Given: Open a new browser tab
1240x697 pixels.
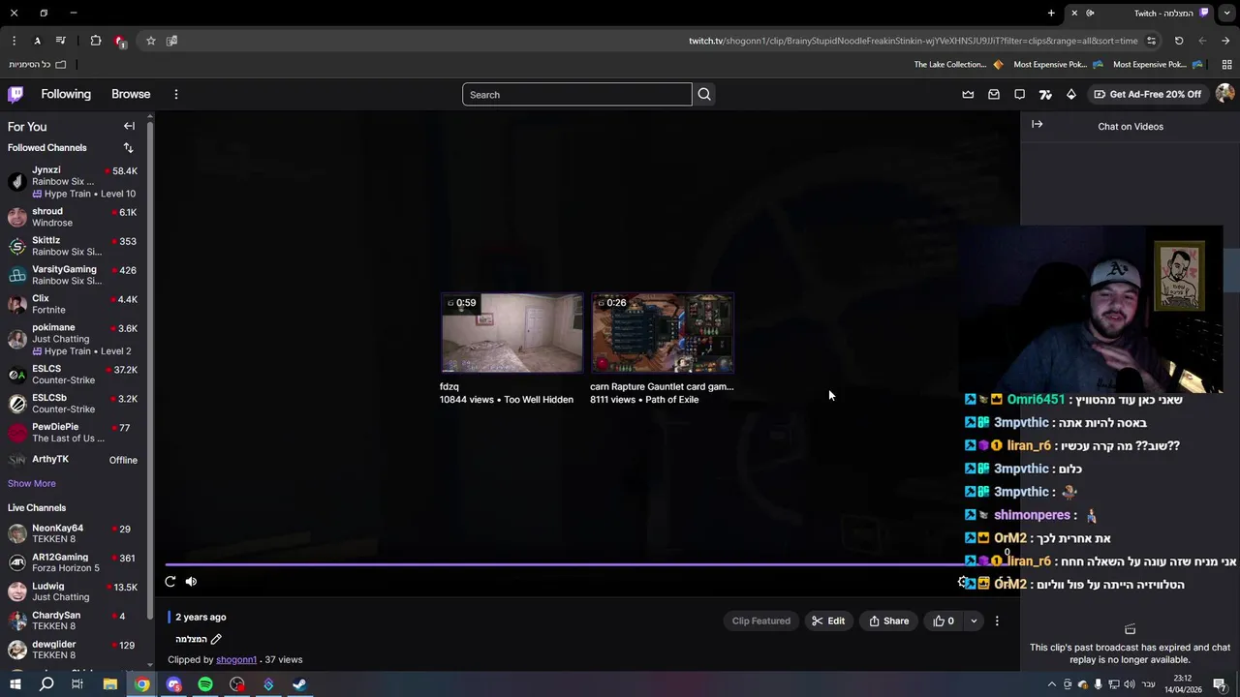Looking at the screenshot, I should [1051, 14].
